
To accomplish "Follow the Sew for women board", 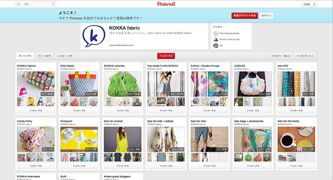I will point(122,166).
